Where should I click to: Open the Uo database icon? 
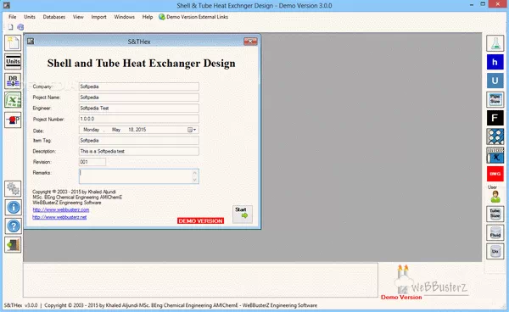click(495, 251)
